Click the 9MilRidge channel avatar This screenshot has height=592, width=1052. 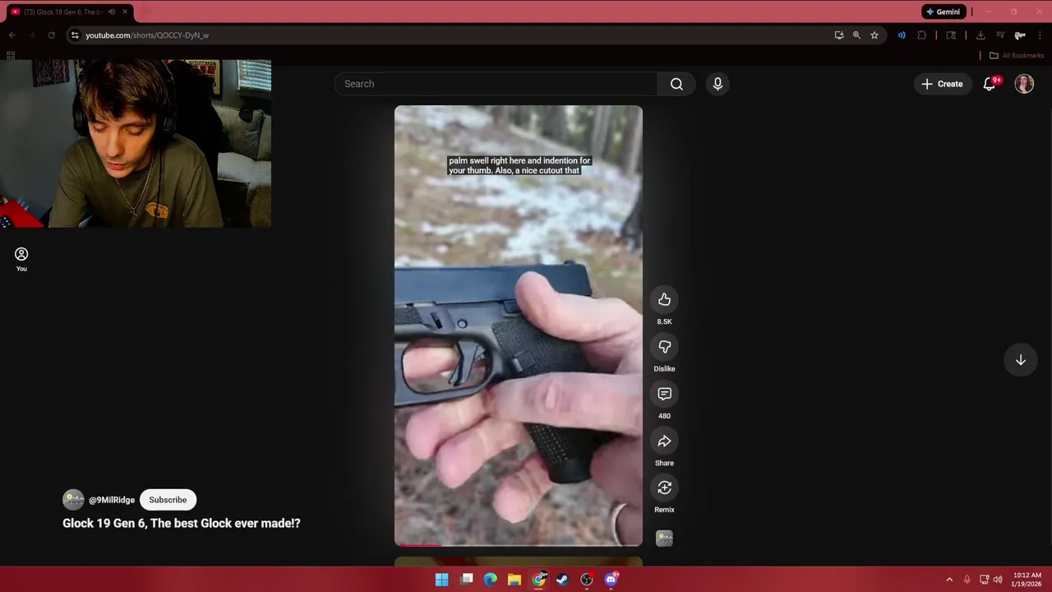click(73, 500)
